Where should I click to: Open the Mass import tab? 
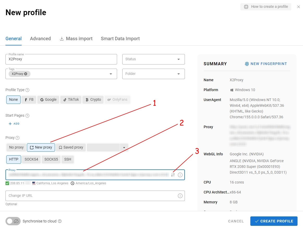pyautogui.click(x=76, y=39)
